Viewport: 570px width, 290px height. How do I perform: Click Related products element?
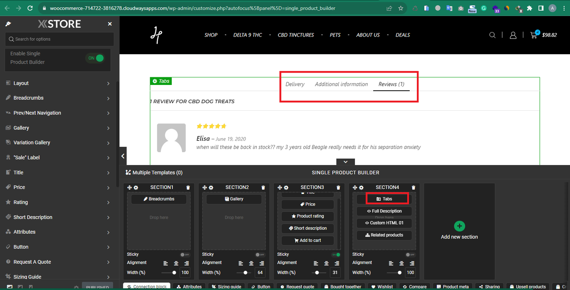(384, 235)
